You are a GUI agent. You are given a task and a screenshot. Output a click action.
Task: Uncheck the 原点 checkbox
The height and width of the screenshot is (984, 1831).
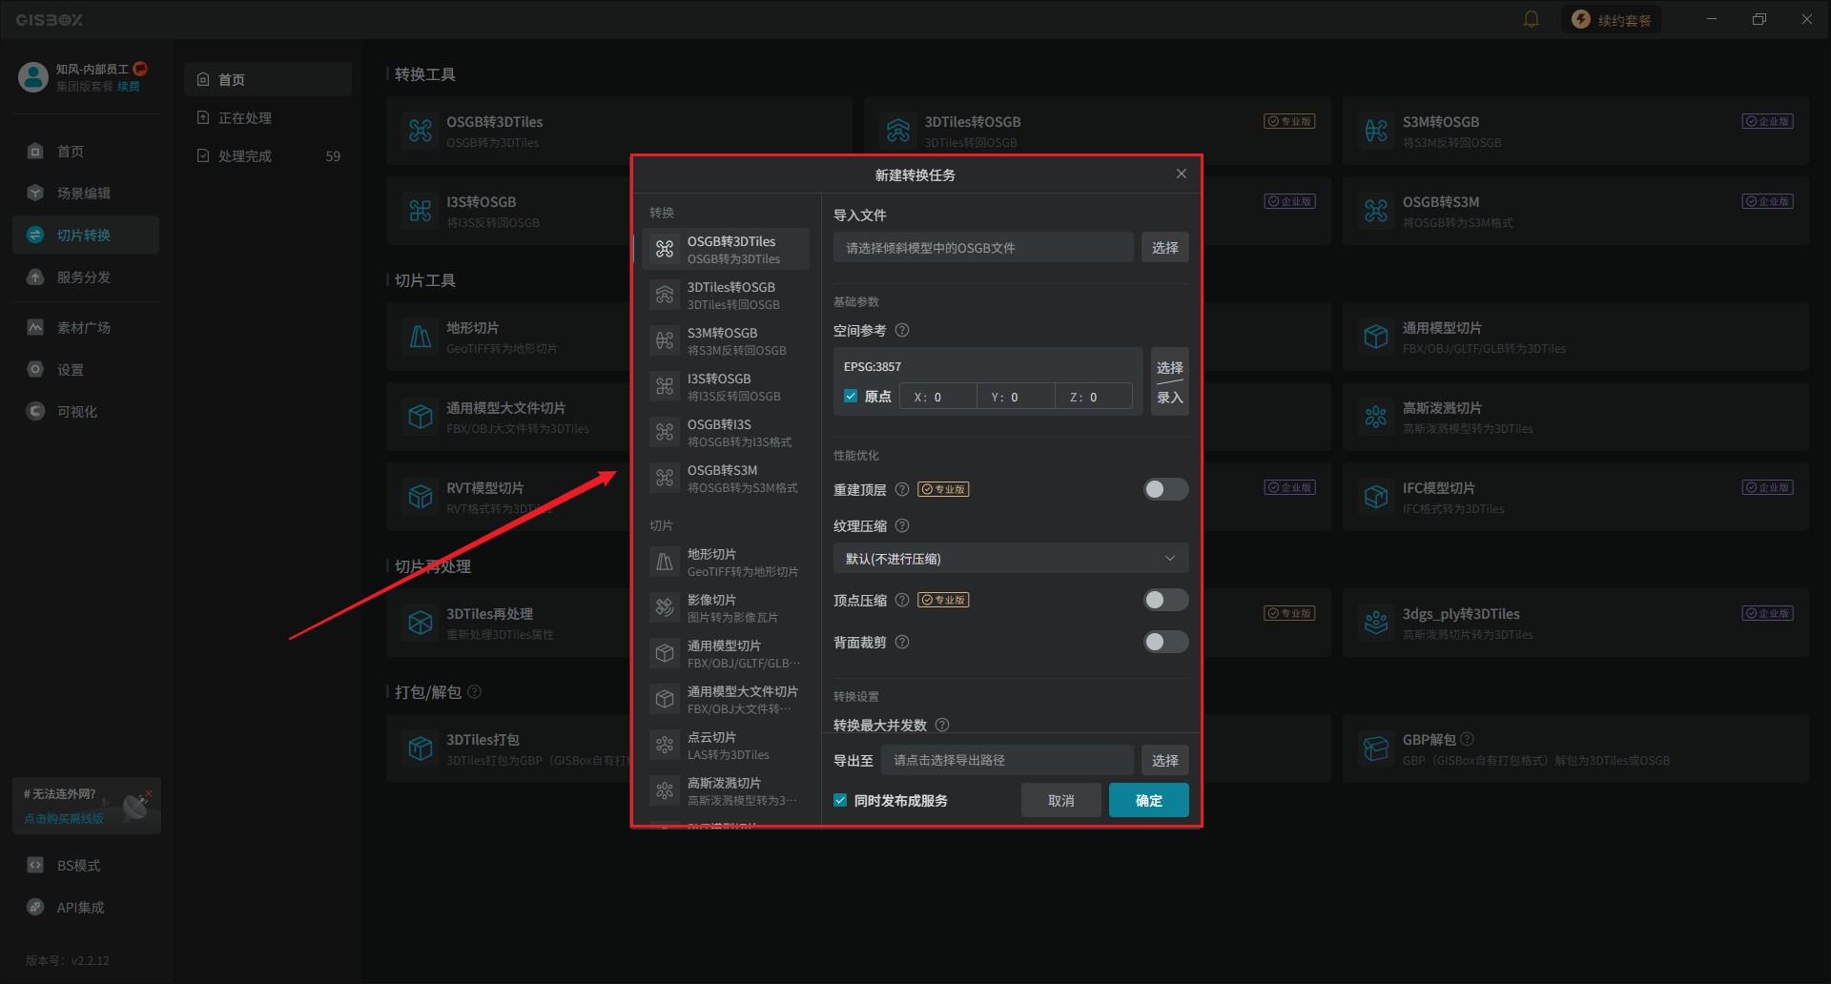[851, 396]
